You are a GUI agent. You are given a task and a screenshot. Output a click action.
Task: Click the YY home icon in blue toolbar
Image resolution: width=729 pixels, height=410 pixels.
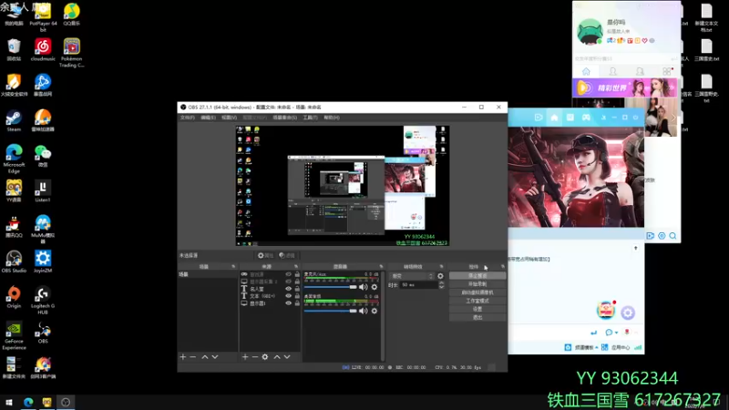click(554, 118)
